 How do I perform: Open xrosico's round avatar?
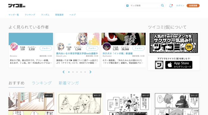[14, 46]
